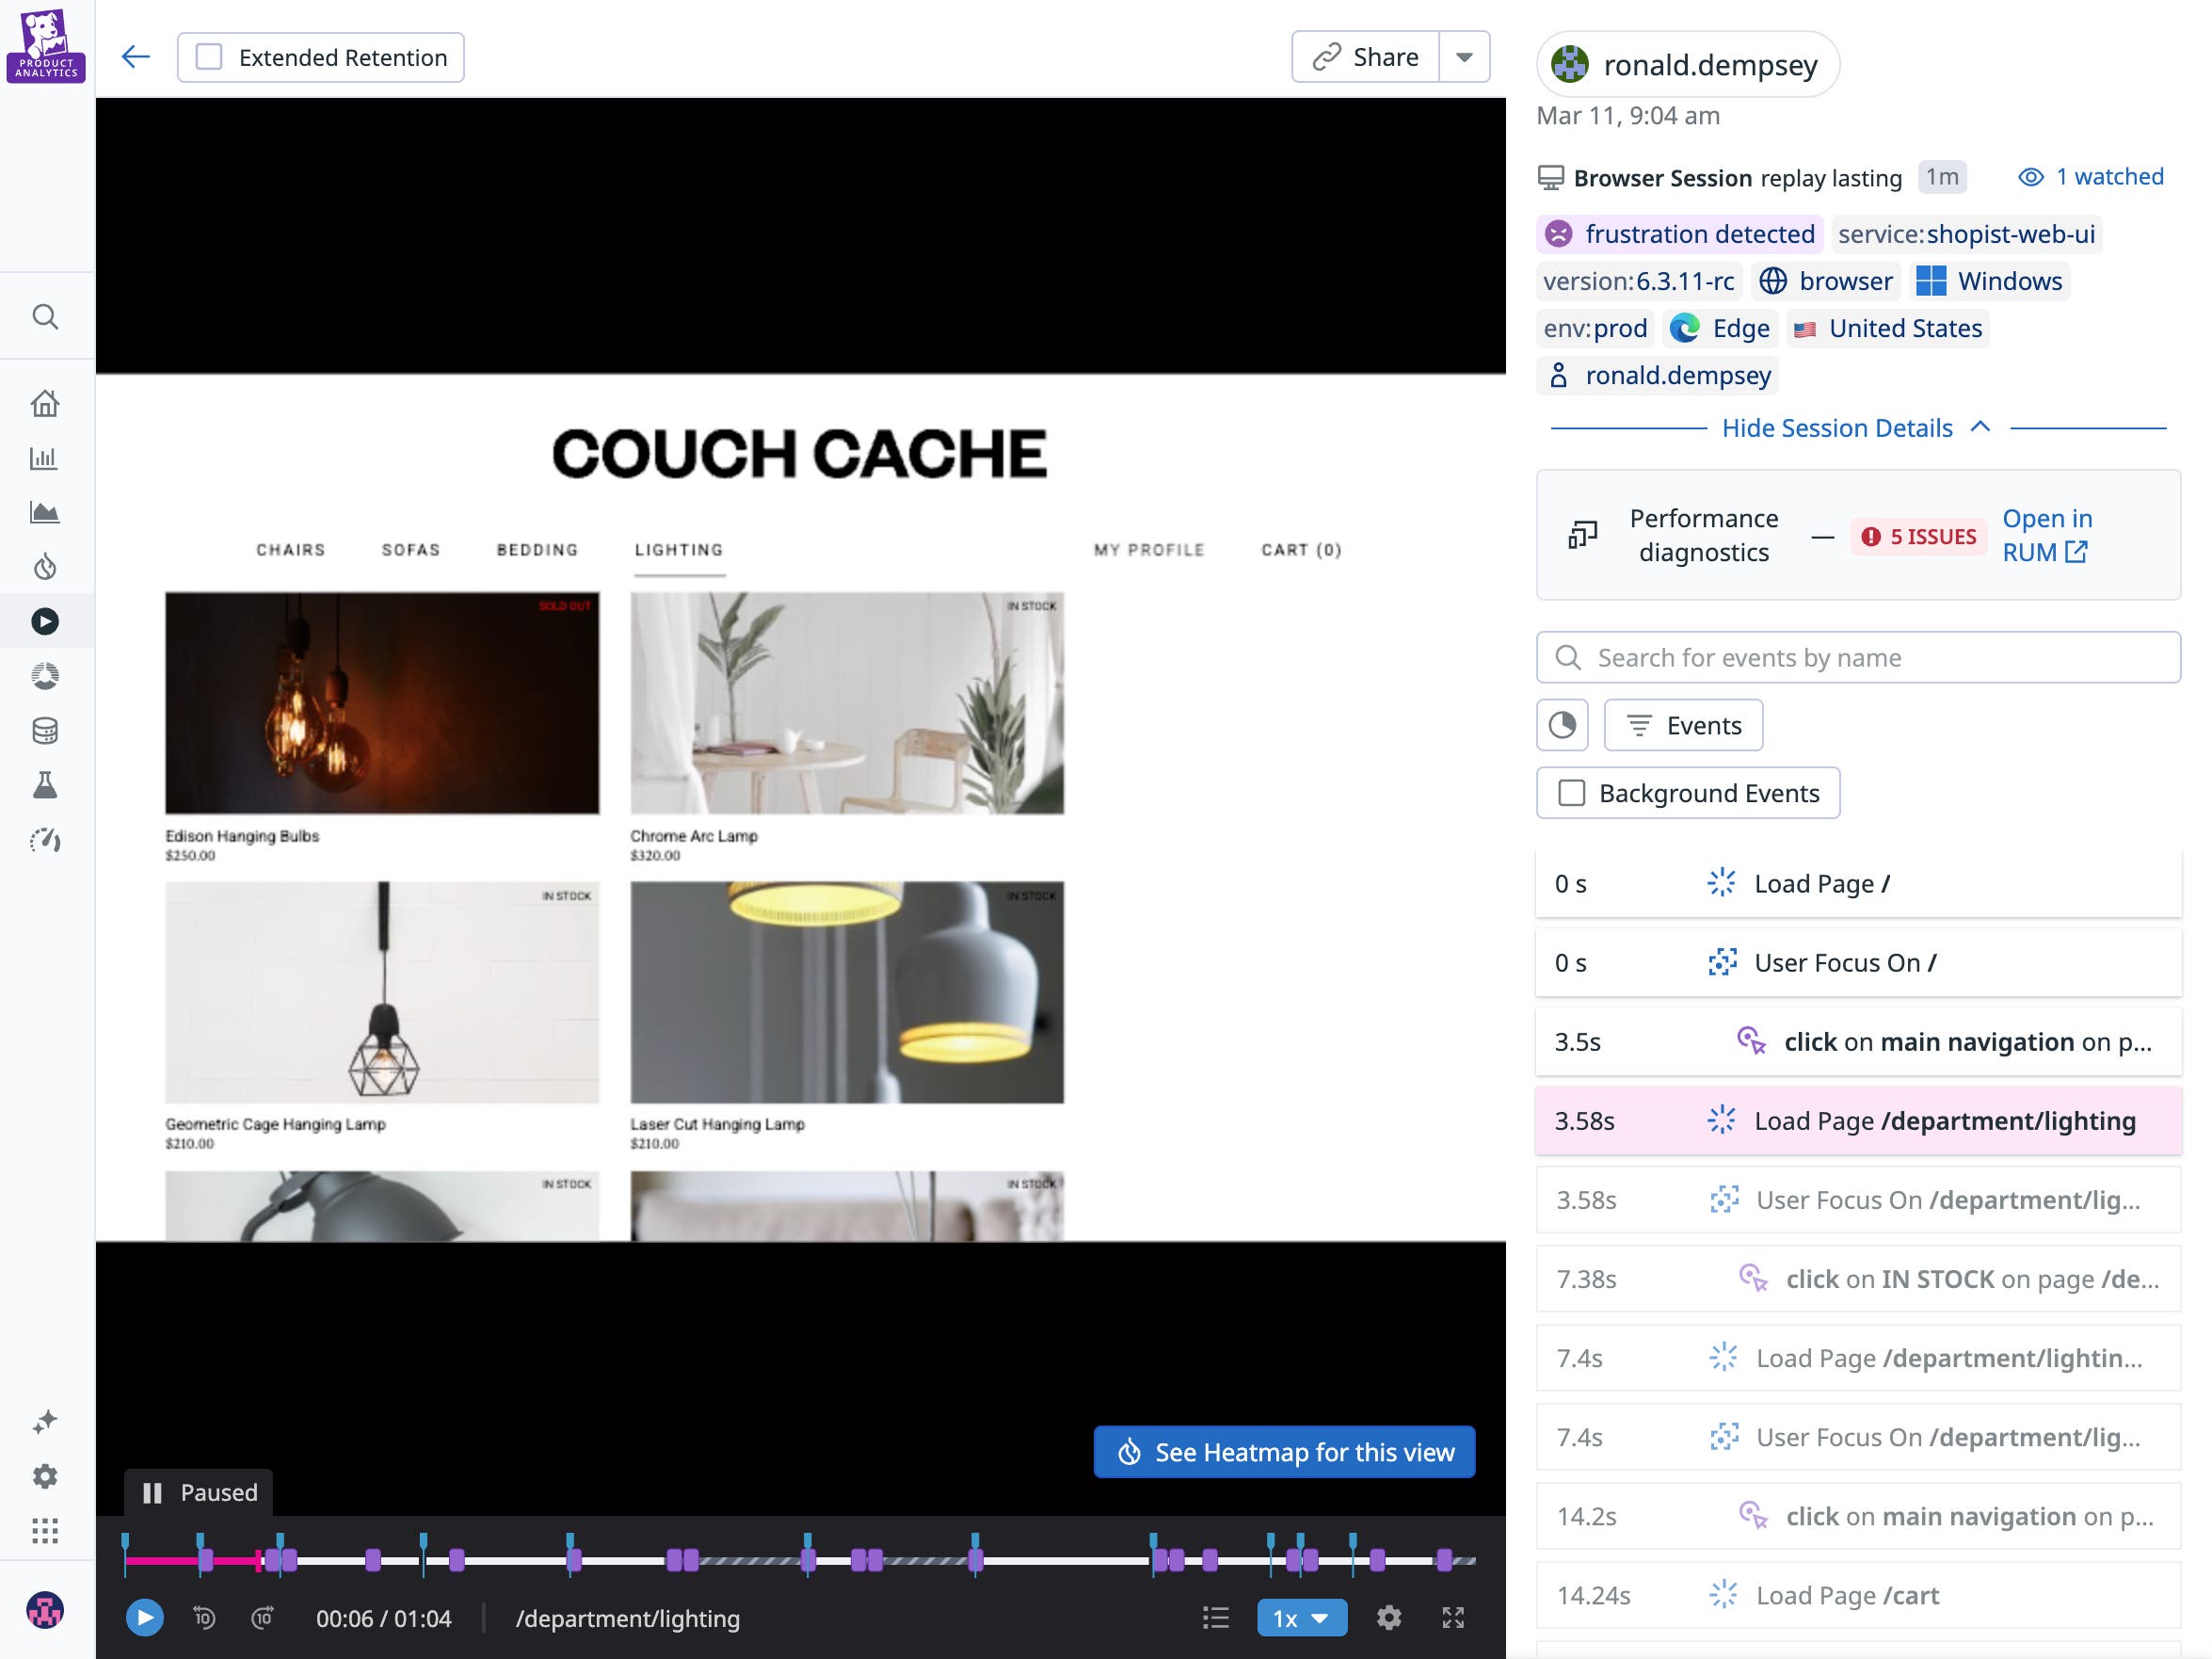
Task: Open performance diagnostics in RUM
Action: (2047, 535)
